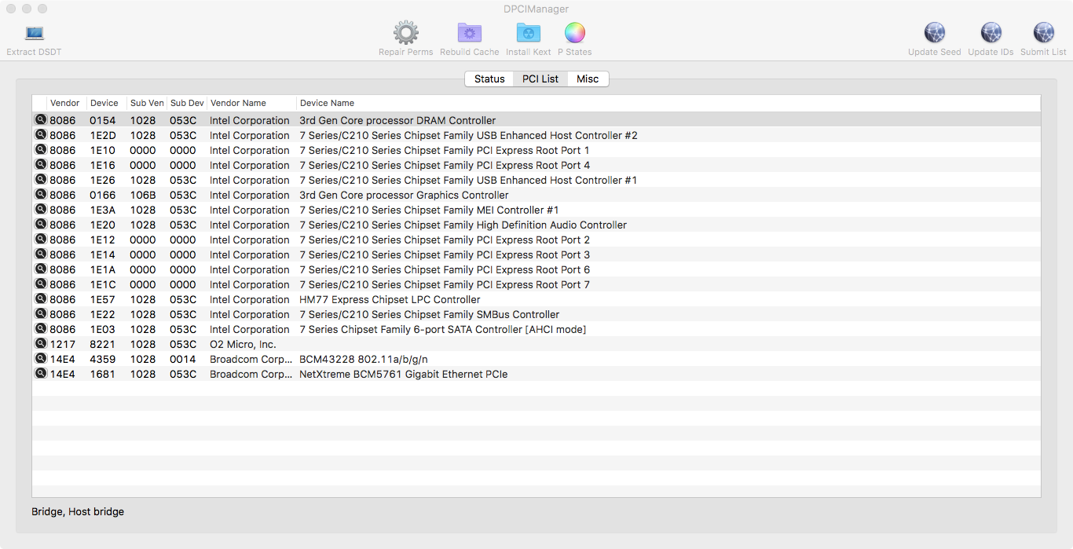Viewport: 1073px width, 549px height.
Task: Sort by the Device column header
Action: tap(107, 103)
